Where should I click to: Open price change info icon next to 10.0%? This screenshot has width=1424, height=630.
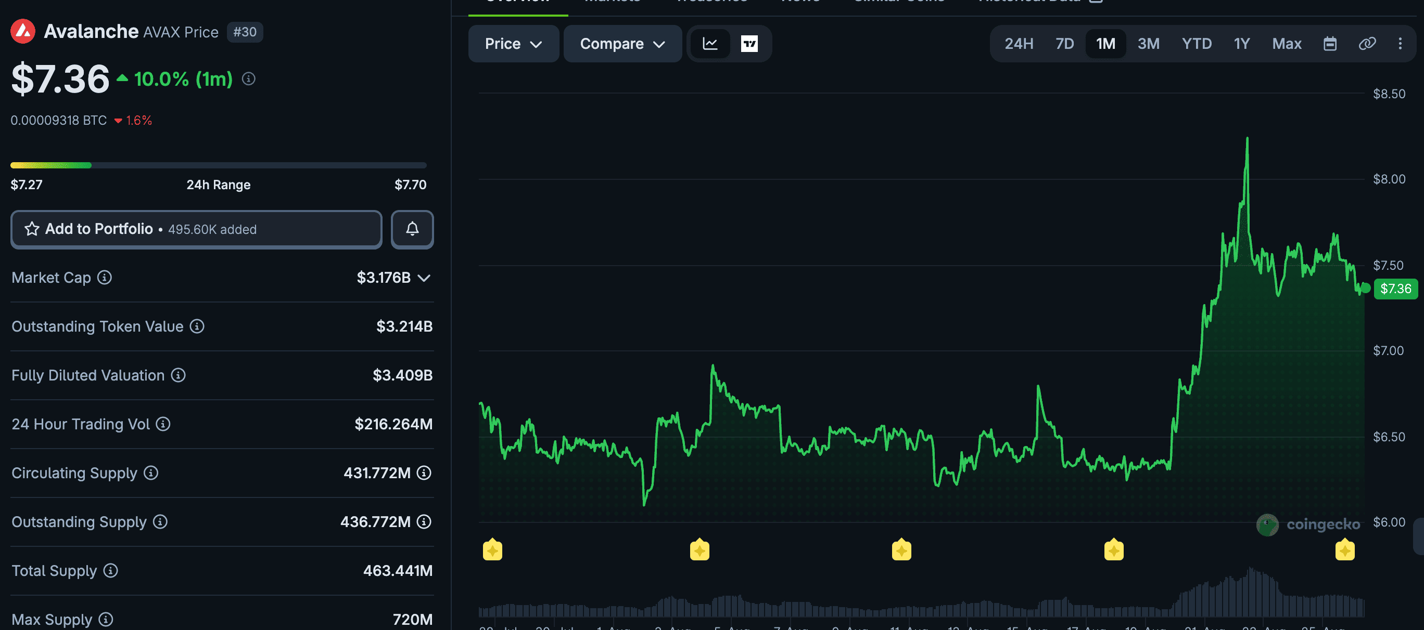(x=249, y=79)
